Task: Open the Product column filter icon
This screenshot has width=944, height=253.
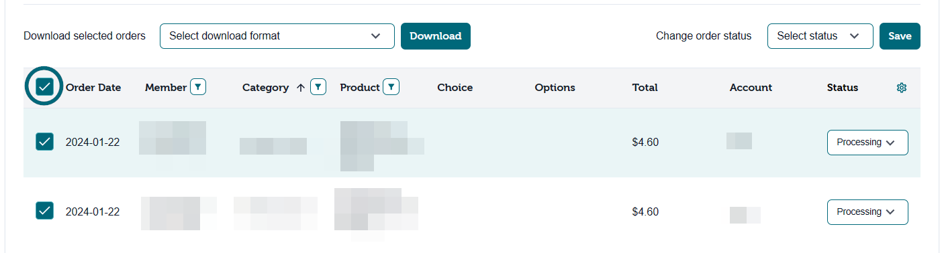Action: 391,87
